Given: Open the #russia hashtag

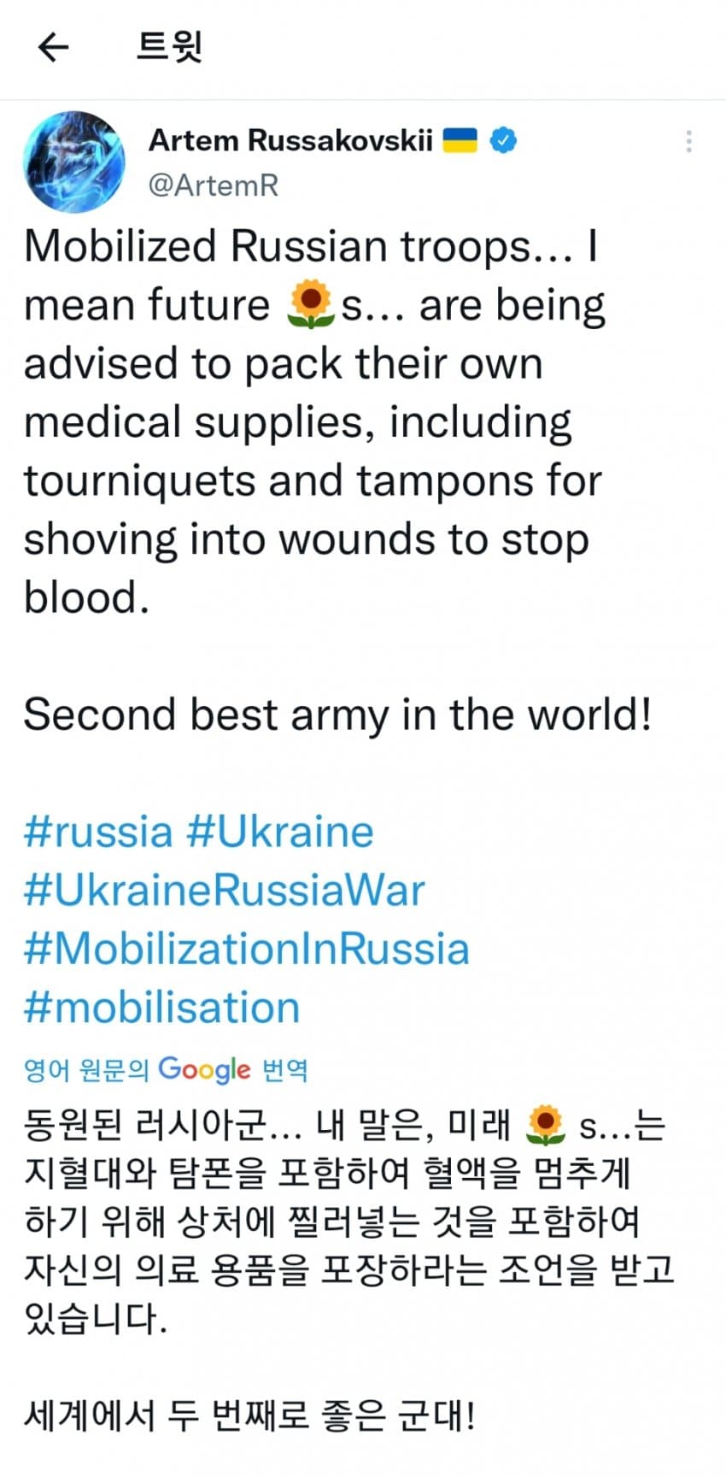Looking at the screenshot, I should pos(98,832).
